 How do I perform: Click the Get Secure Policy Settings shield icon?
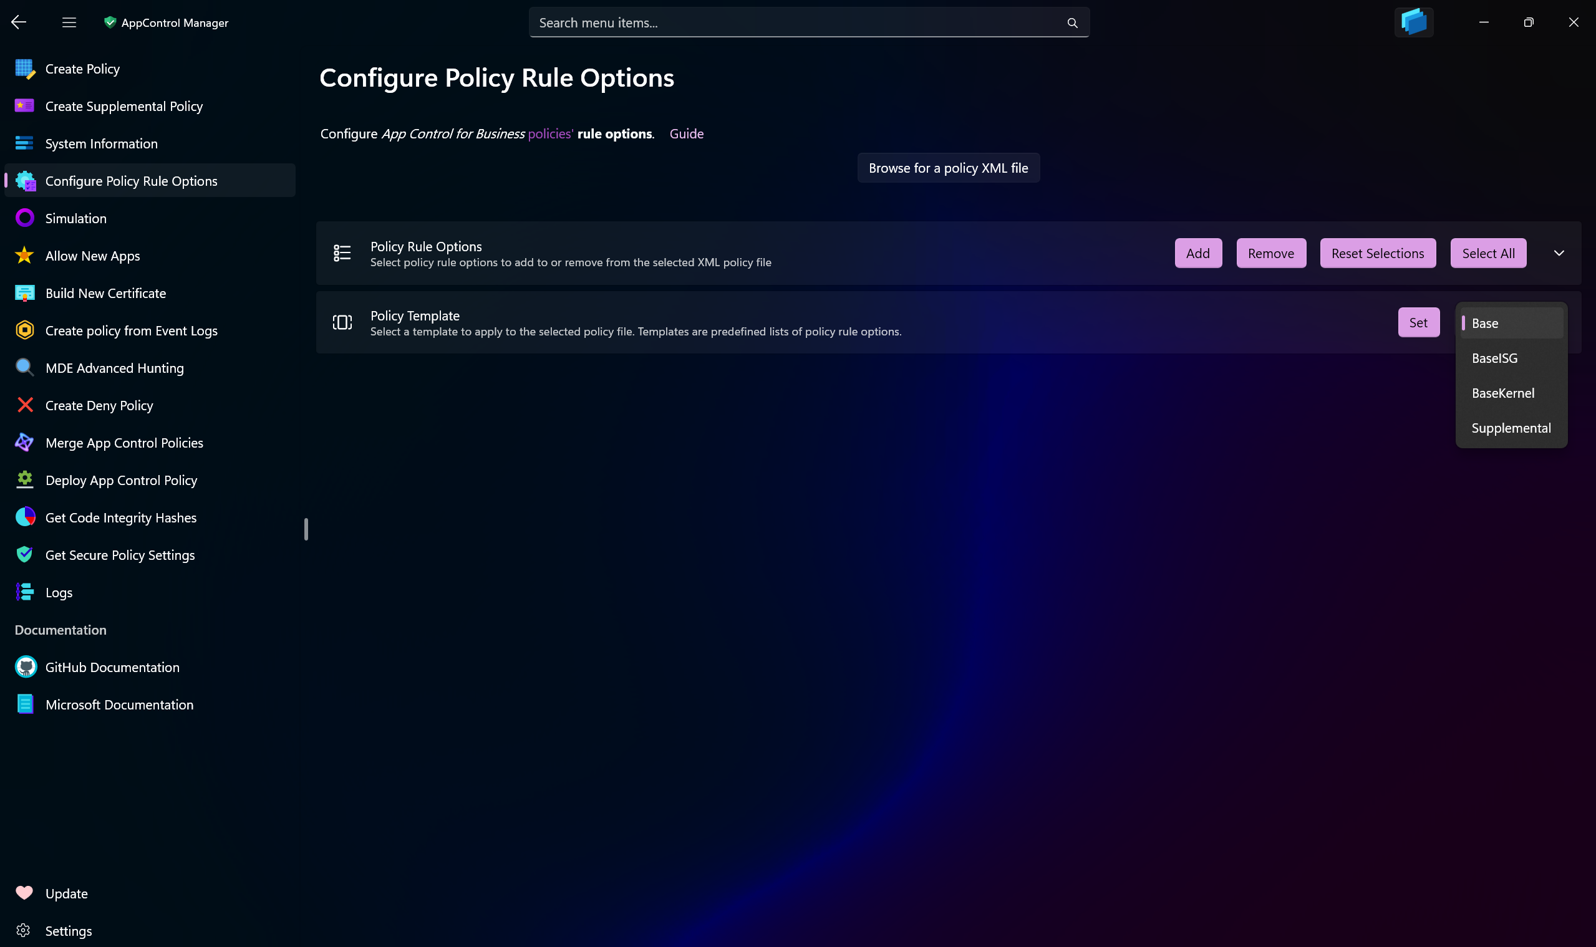[x=25, y=555]
